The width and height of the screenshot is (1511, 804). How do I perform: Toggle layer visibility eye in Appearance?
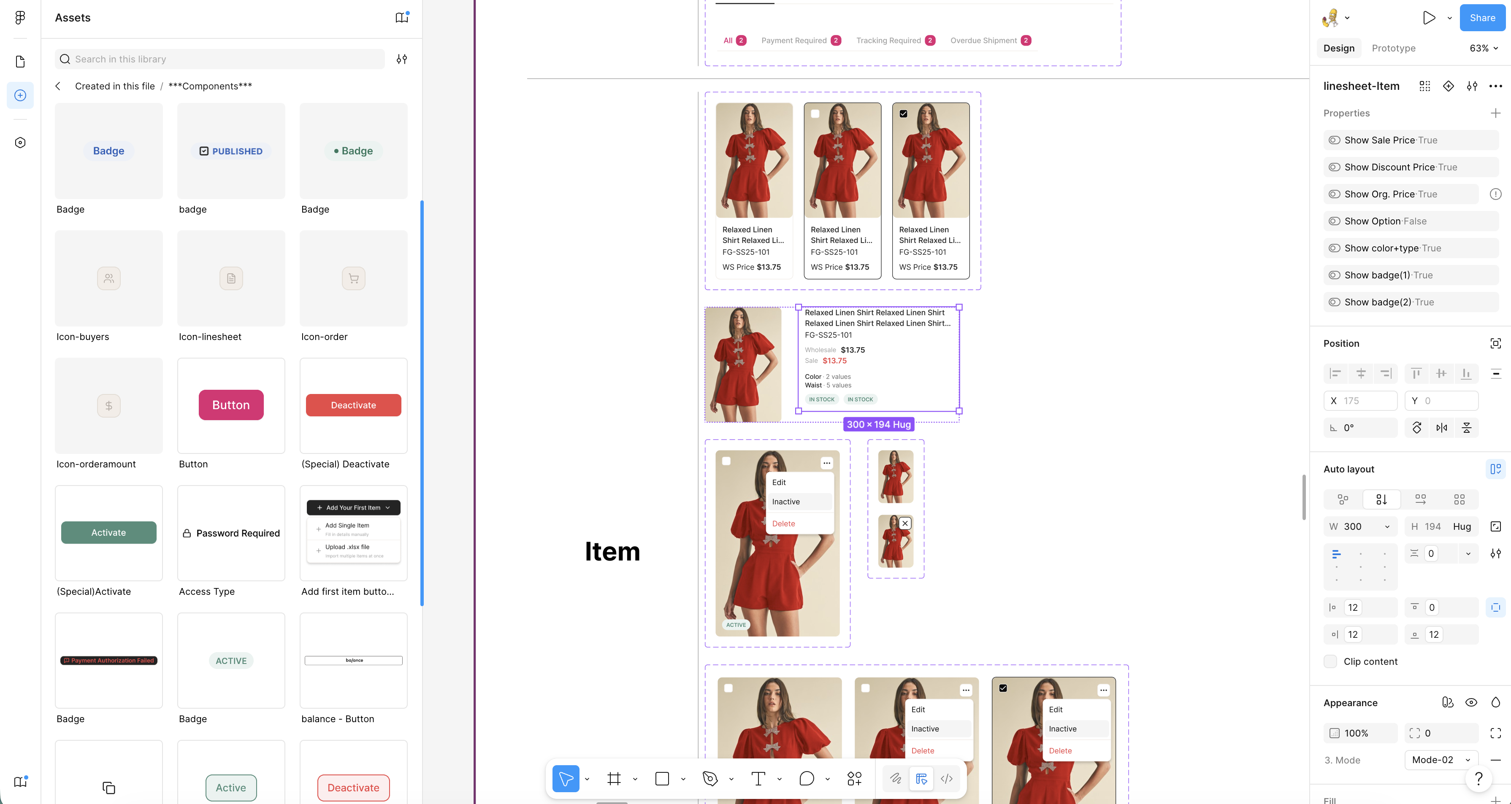click(x=1471, y=702)
